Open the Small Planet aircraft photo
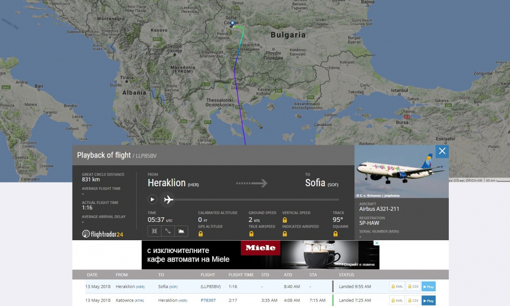 tap(401, 171)
